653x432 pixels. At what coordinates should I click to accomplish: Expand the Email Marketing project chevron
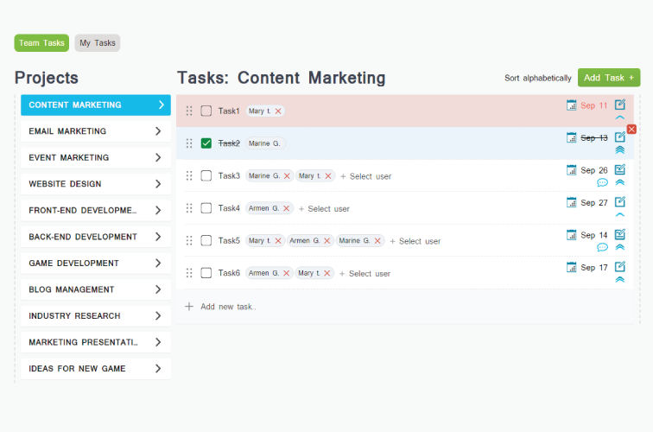click(x=158, y=131)
